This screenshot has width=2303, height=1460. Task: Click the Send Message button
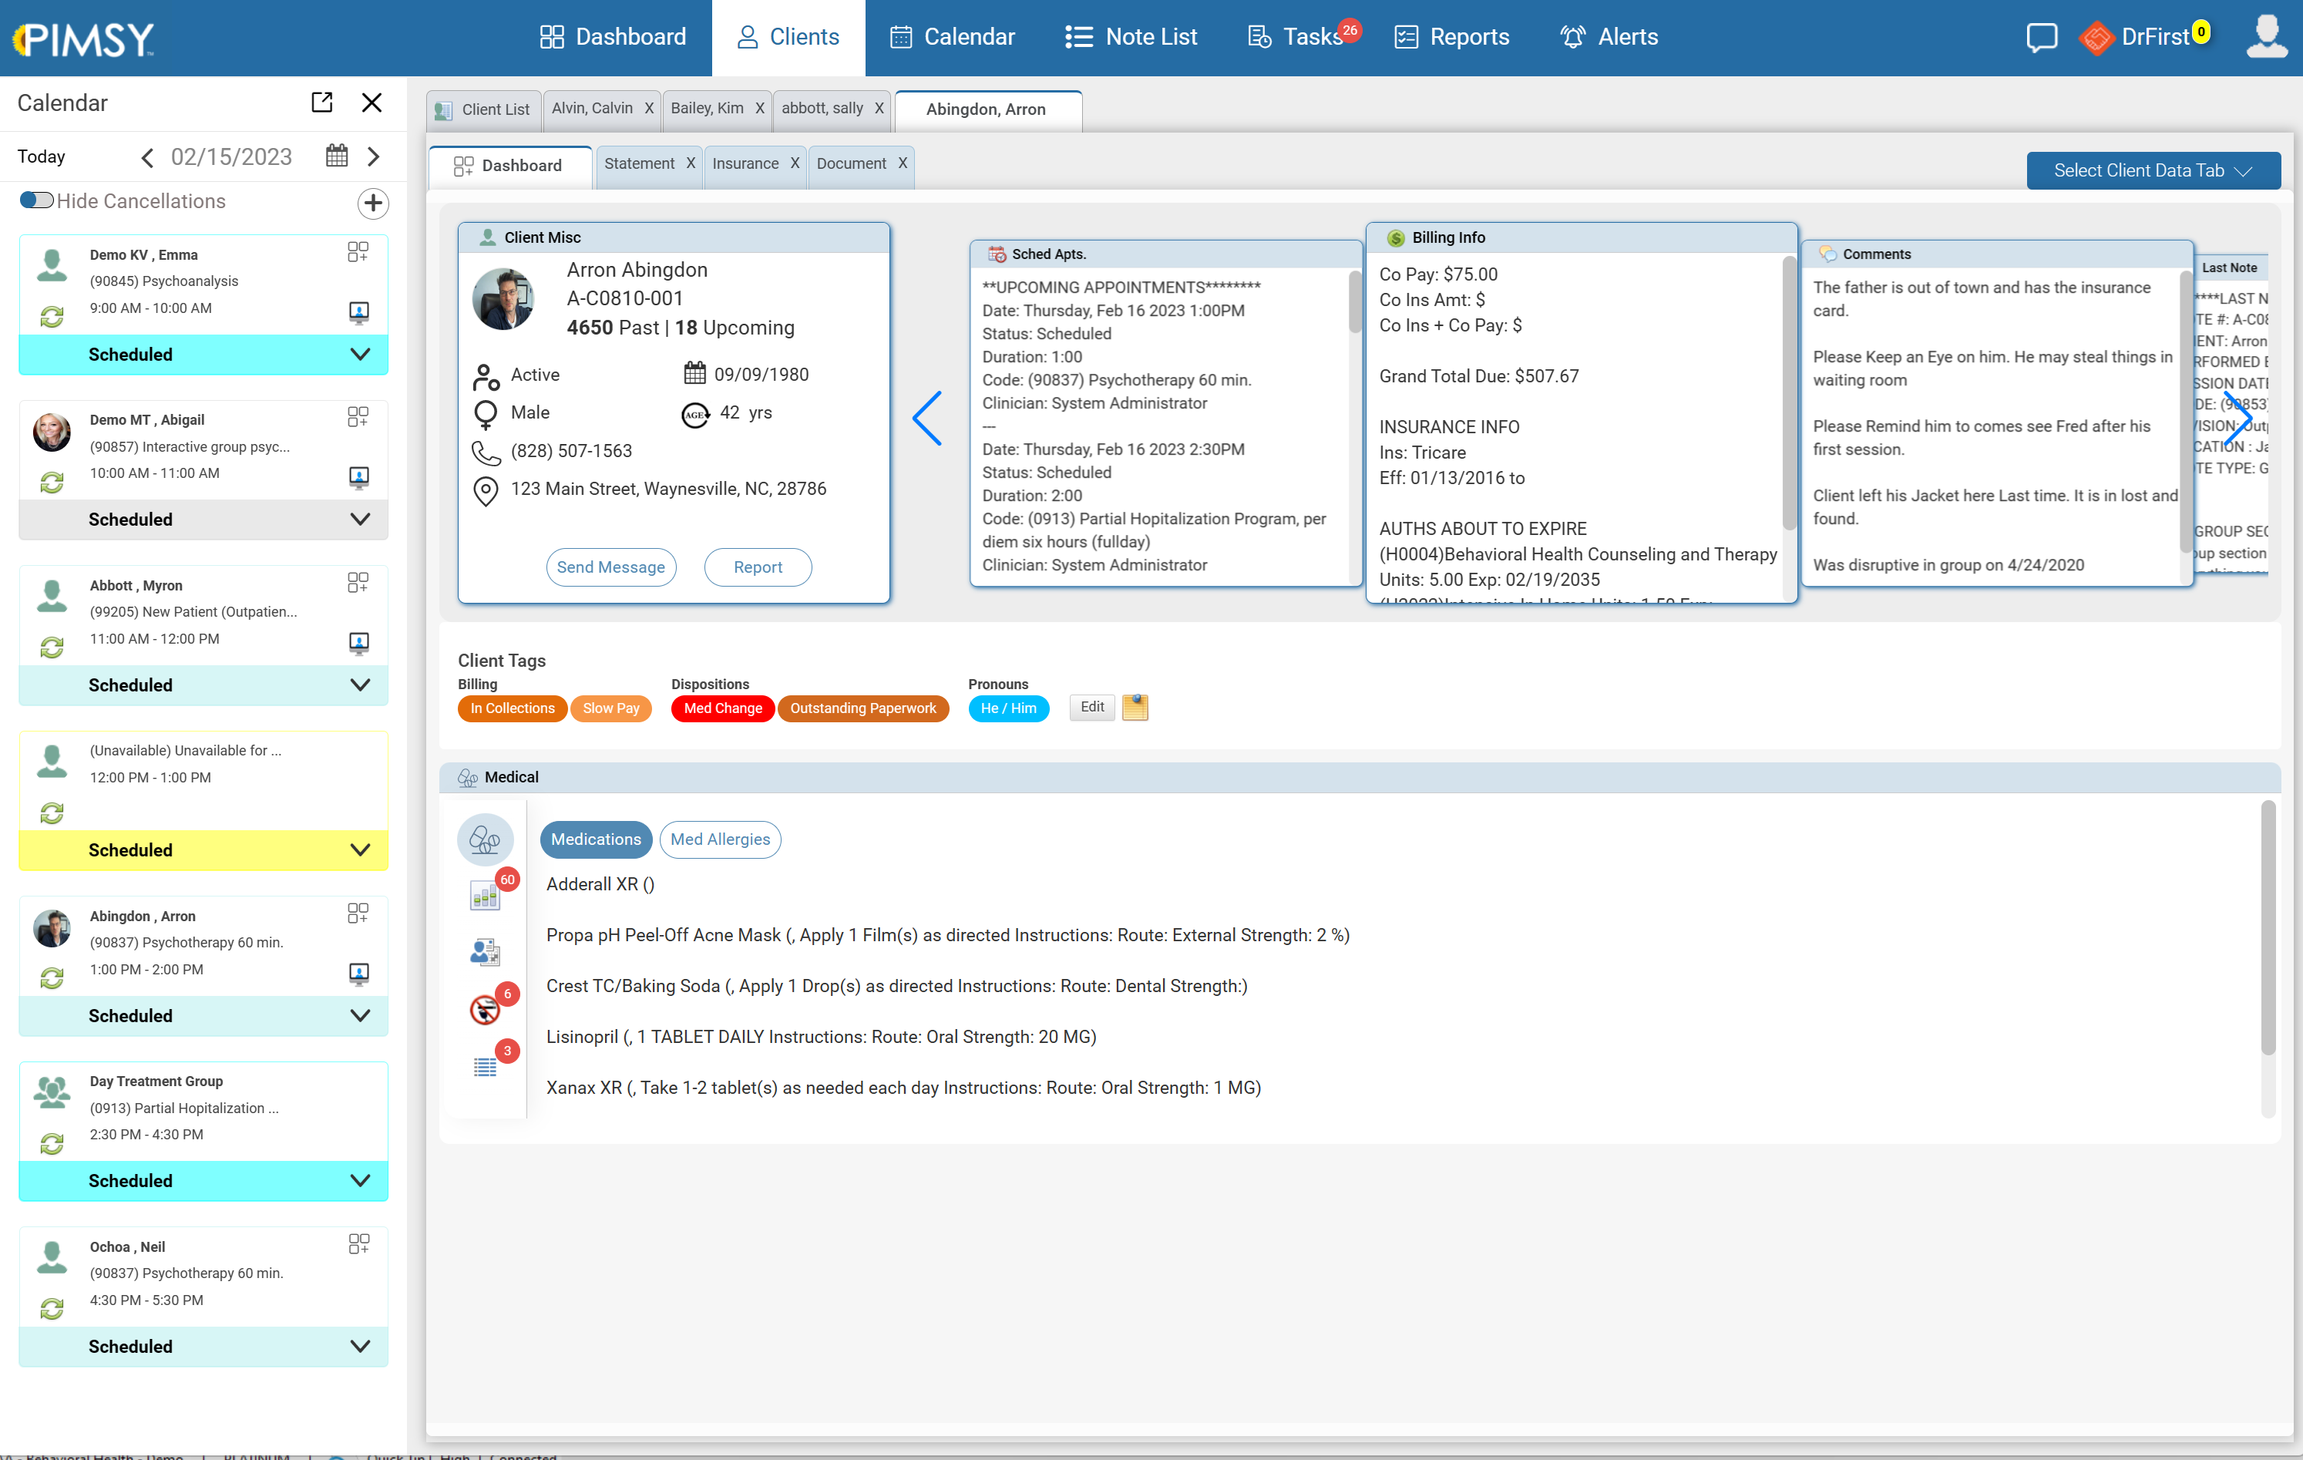pos(611,567)
